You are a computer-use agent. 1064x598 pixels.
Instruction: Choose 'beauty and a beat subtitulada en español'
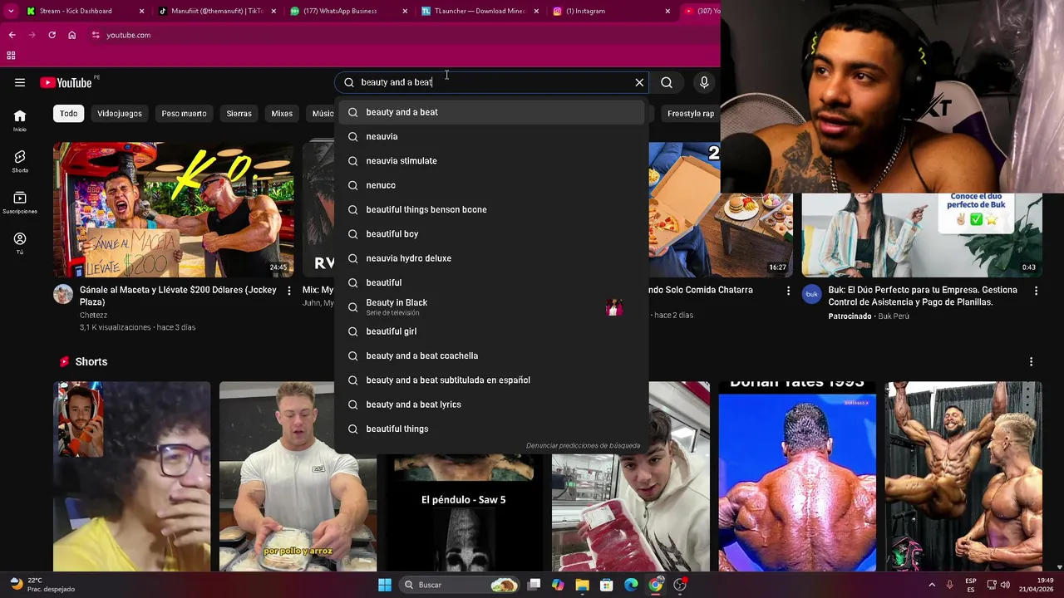tap(491, 380)
